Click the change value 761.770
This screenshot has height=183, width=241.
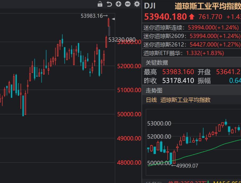click(210, 17)
